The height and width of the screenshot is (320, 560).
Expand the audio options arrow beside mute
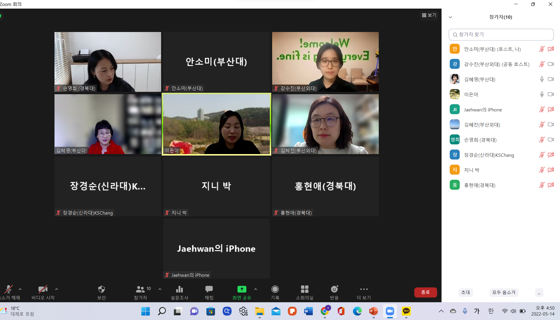(x=20, y=289)
